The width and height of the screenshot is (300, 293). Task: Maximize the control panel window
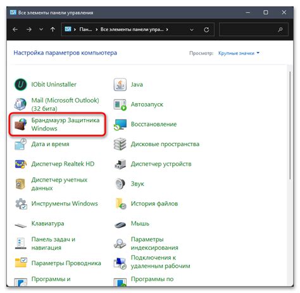tap(266, 13)
